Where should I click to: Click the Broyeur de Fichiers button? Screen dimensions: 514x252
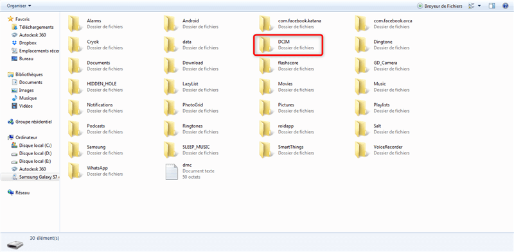click(x=439, y=6)
